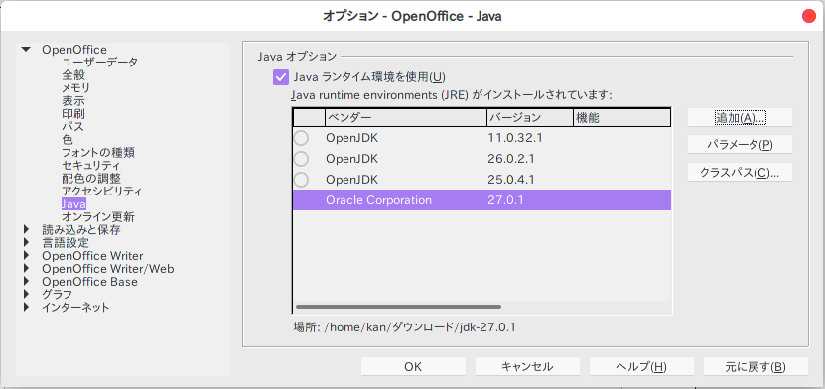
Task: Select the OpenJDK 11.0.32.1 radio button
Action: (x=301, y=138)
